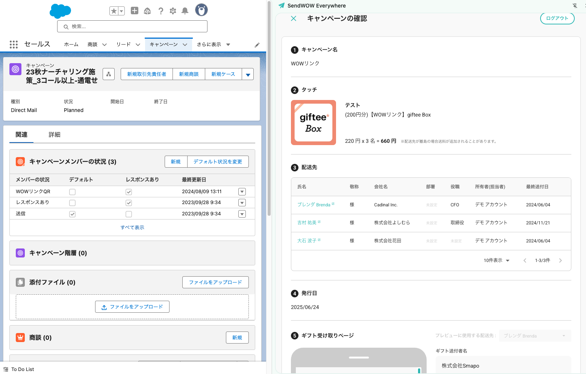Select the キャンペーン navigation tab
Screen dimensions: 586x374
click(164, 44)
